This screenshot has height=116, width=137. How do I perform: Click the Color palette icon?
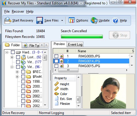pos(57,94)
